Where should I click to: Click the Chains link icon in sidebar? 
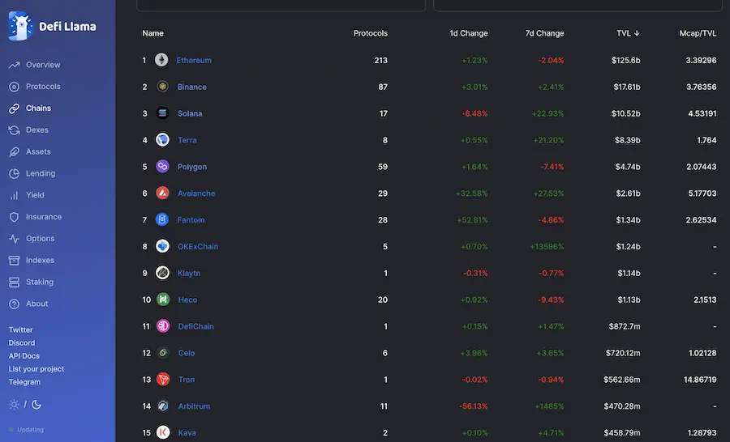[14, 108]
